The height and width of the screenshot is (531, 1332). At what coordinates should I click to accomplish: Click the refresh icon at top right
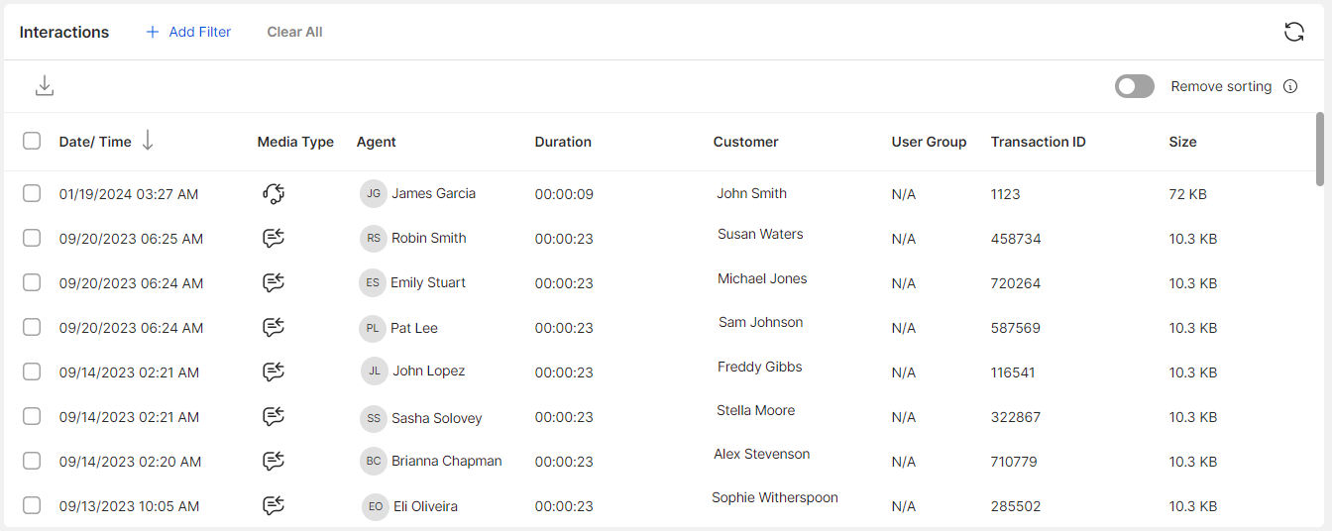(1293, 32)
